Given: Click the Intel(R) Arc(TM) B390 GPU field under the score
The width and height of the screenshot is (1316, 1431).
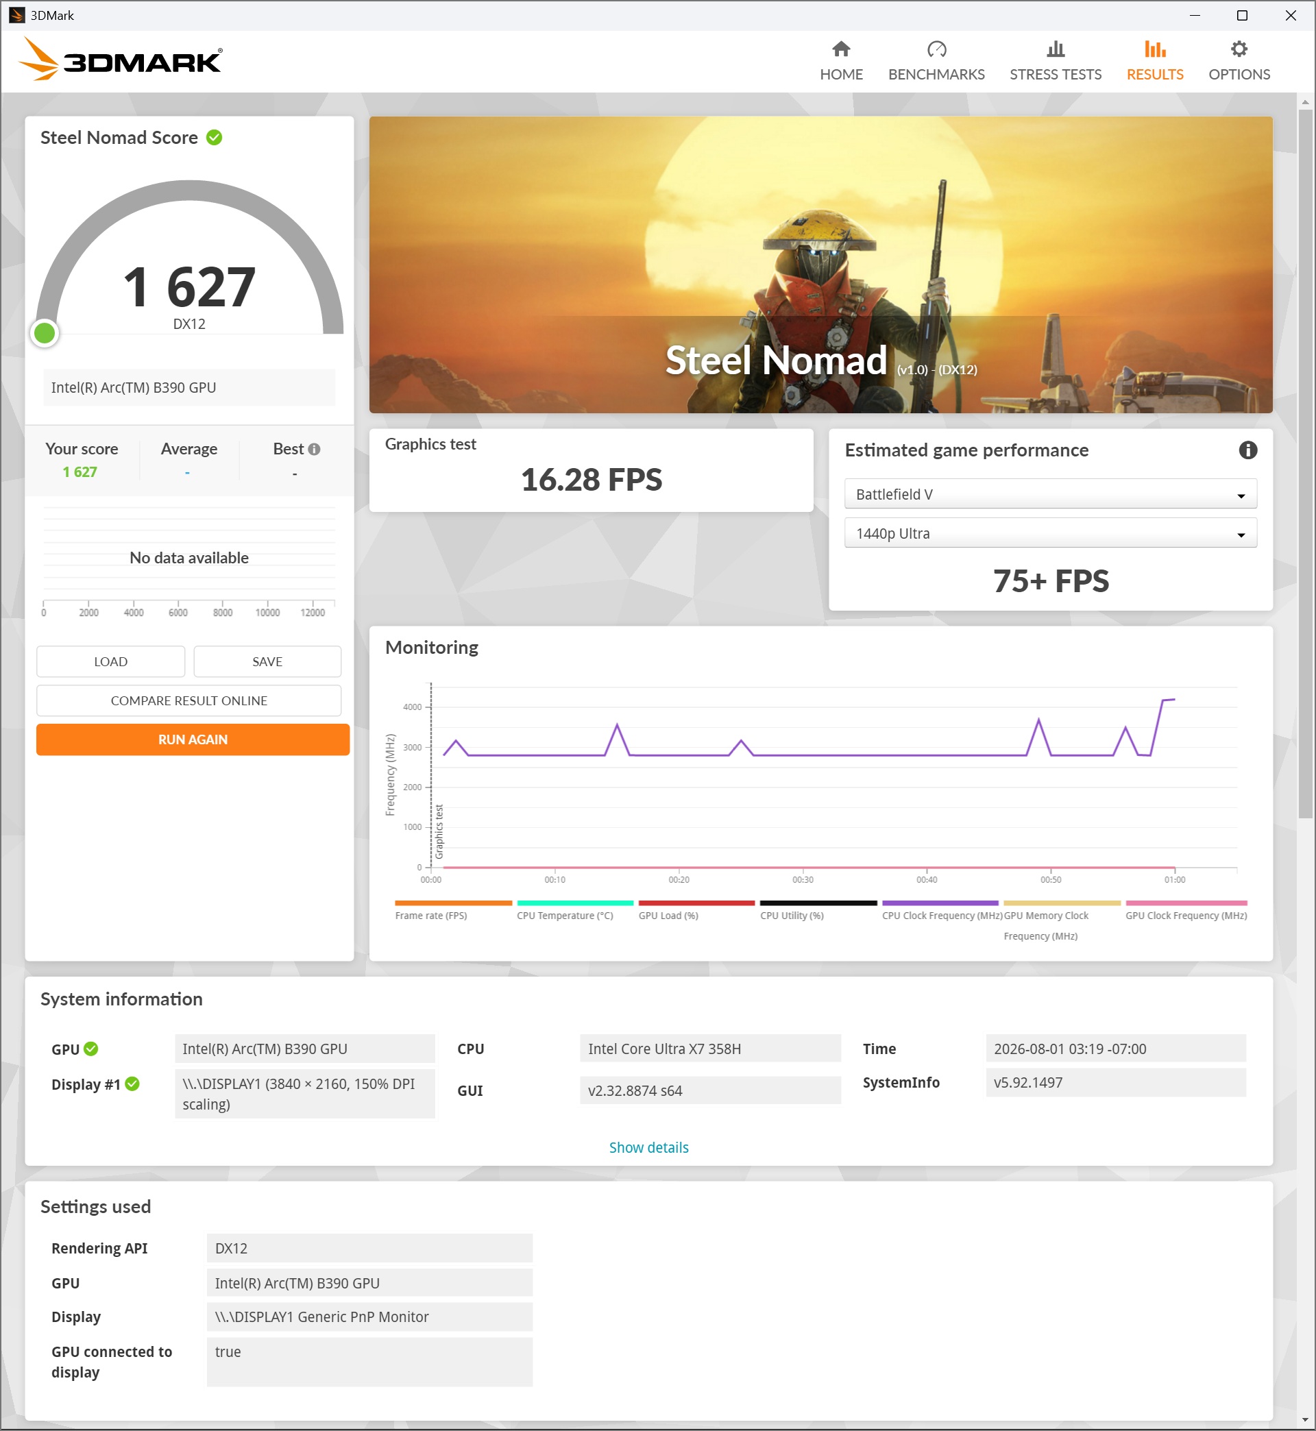Looking at the screenshot, I should [189, 387].
